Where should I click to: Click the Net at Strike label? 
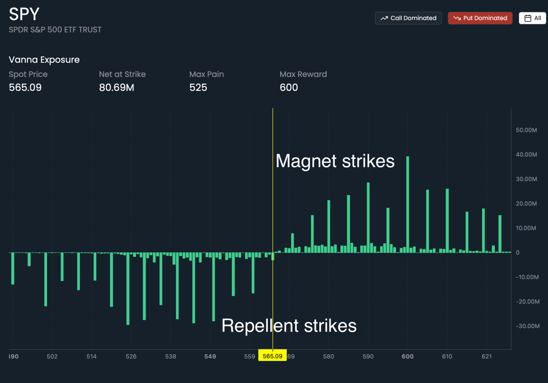(122, 74)
